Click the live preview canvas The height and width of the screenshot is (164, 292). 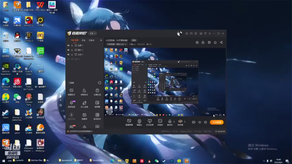tap(165, 82)
